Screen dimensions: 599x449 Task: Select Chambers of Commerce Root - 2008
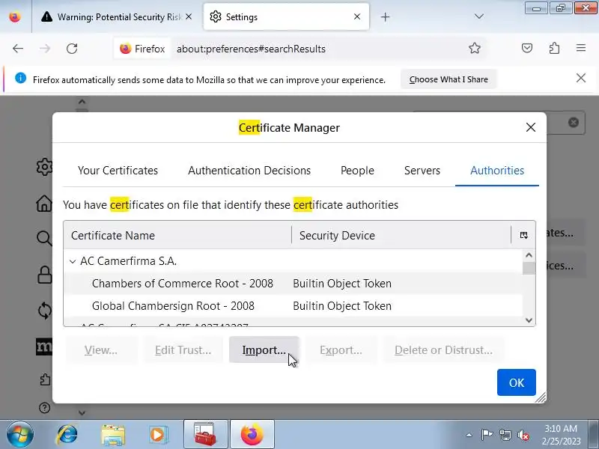293,284
